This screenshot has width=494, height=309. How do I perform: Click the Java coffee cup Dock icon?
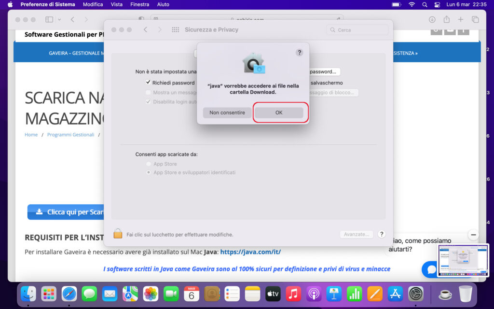(445, 294)
